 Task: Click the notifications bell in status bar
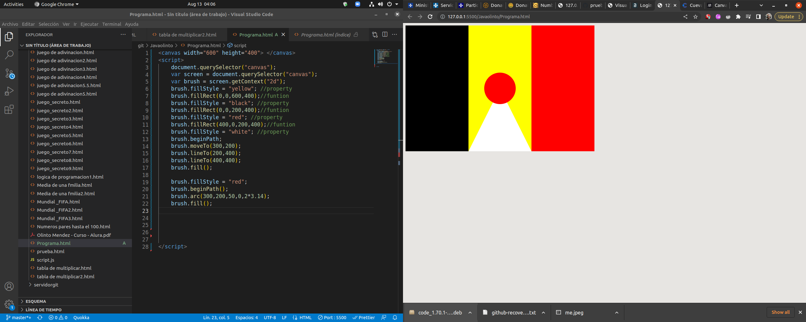(395, 318)
